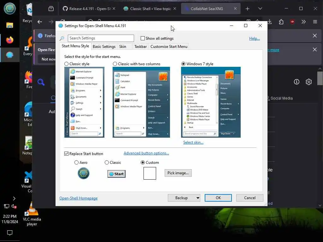The image size is (323, 242).
Task: Click into the Search Settings field
Action: 101,38
